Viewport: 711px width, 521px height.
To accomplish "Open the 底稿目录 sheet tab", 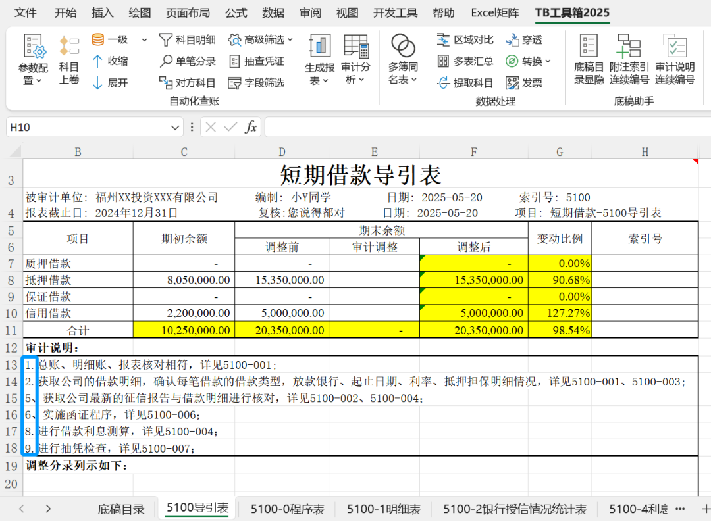I will pyautogui.click(x=121, y=509).
